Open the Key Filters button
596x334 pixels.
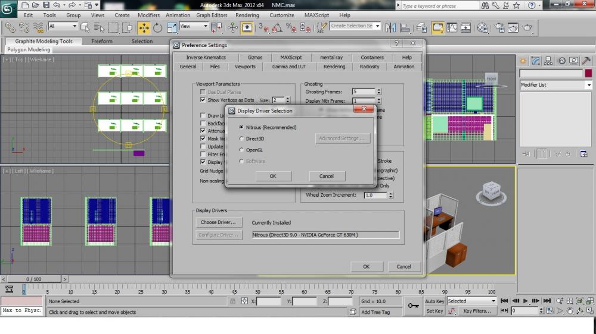(x=477, y=311)
